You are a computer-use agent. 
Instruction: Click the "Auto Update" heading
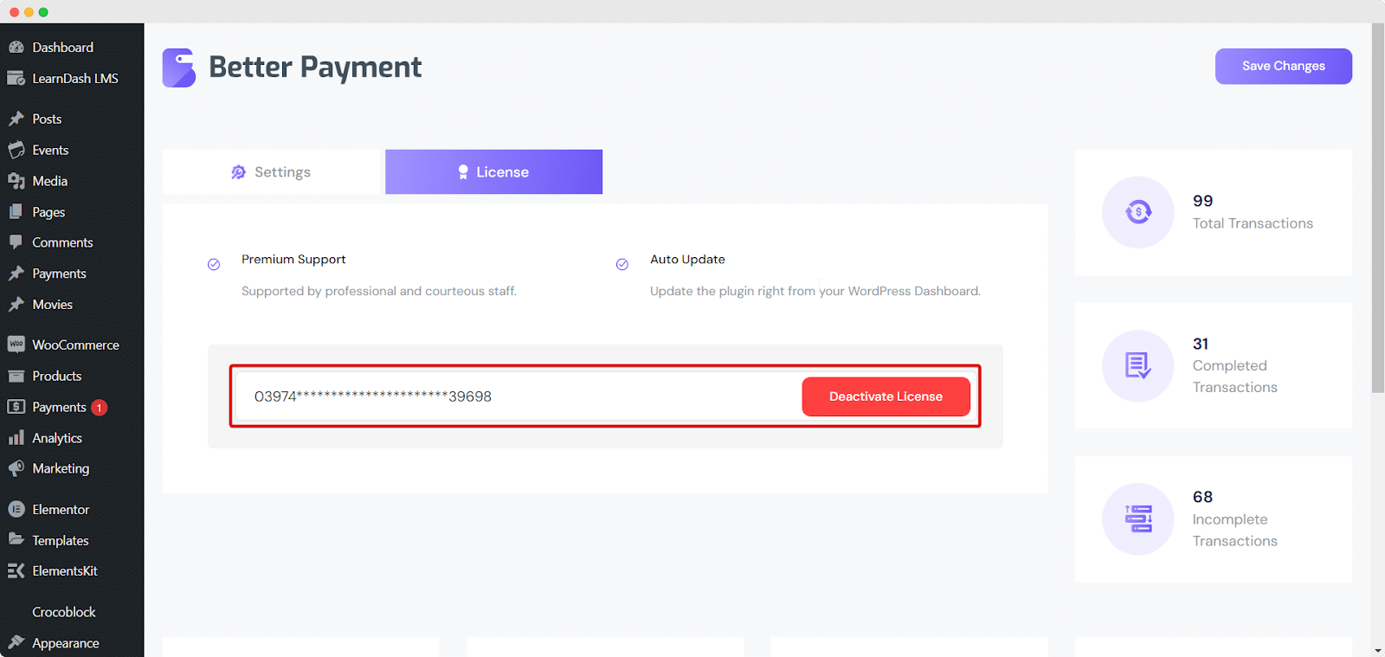coord(687,259)
